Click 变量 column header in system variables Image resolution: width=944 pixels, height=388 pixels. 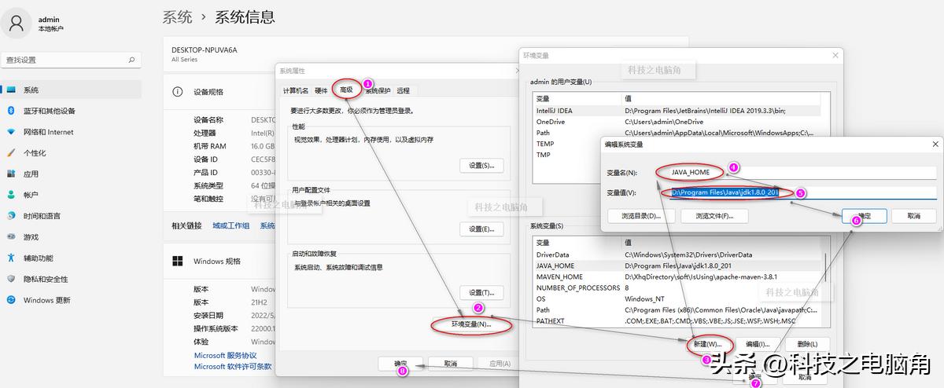(577, 243)
